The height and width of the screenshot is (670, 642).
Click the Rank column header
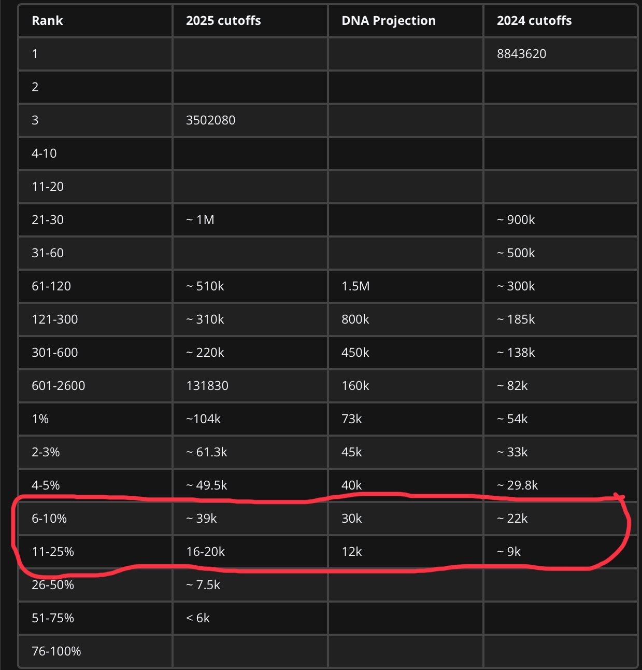tap(95, 21)
